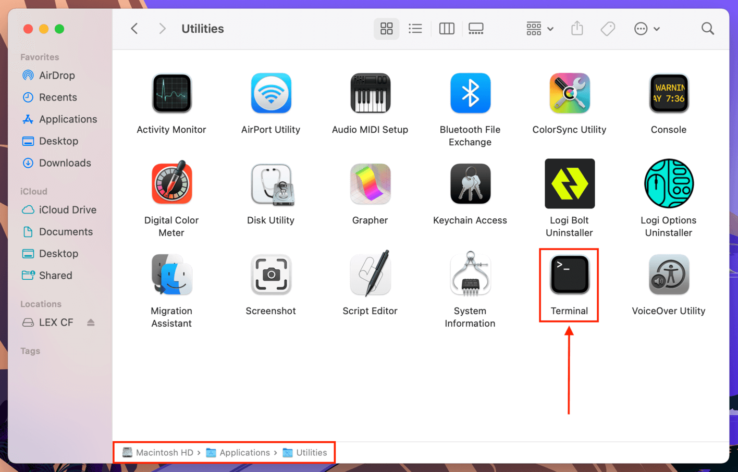Open Applications in the sidebar
Image resolution: width=738 pixels, height=472 pixels.
click(x=68, y=119)
